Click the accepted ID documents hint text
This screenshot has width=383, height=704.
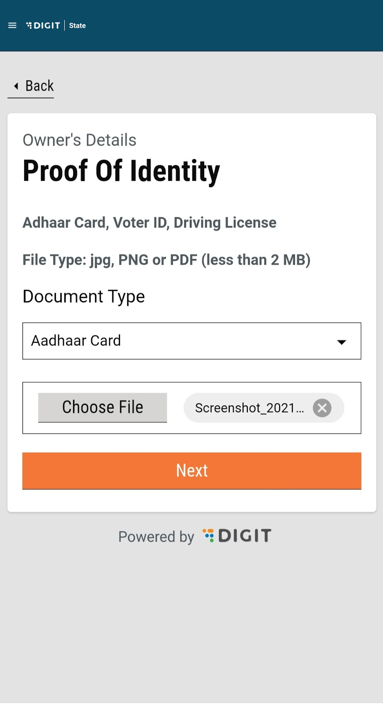point(149,223)
